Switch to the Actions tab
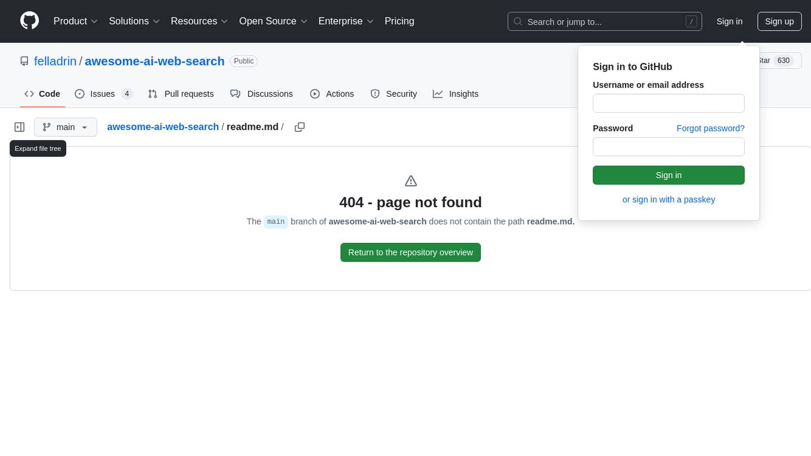Image resolution: width=811 pixels, height=456 pixels. coord(332,94)
